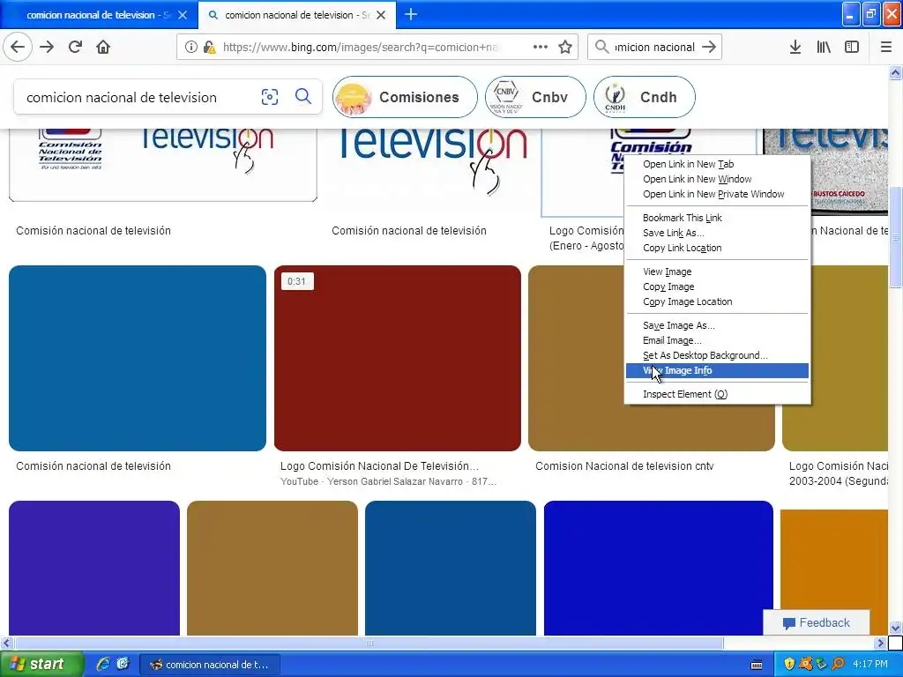This screenshot has height=677, width=903.
Task: Click vertical scrollbar down arrow
Action: 896,628
